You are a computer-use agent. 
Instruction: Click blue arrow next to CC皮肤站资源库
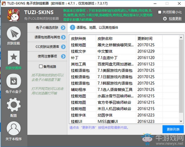[63, 47]
